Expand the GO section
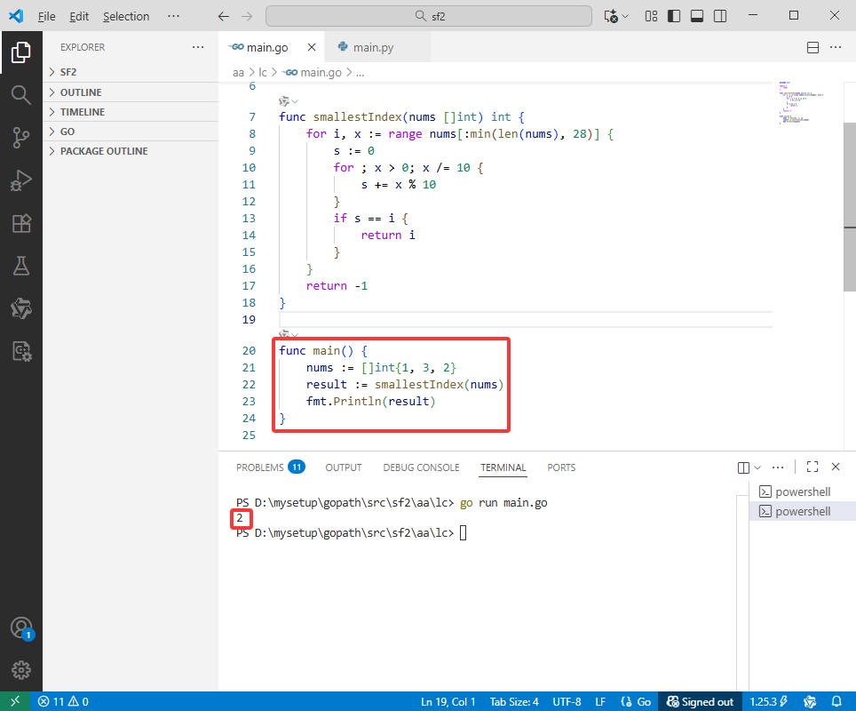The width and height of the screenshot is (856, 711). (131, 132)
